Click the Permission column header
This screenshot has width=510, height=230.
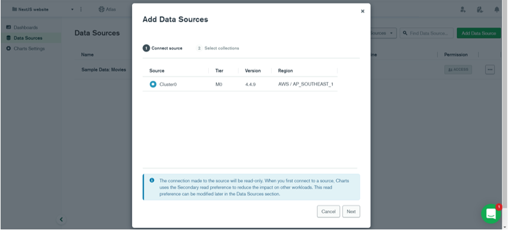pyautogui.click(x=456, y=55)
